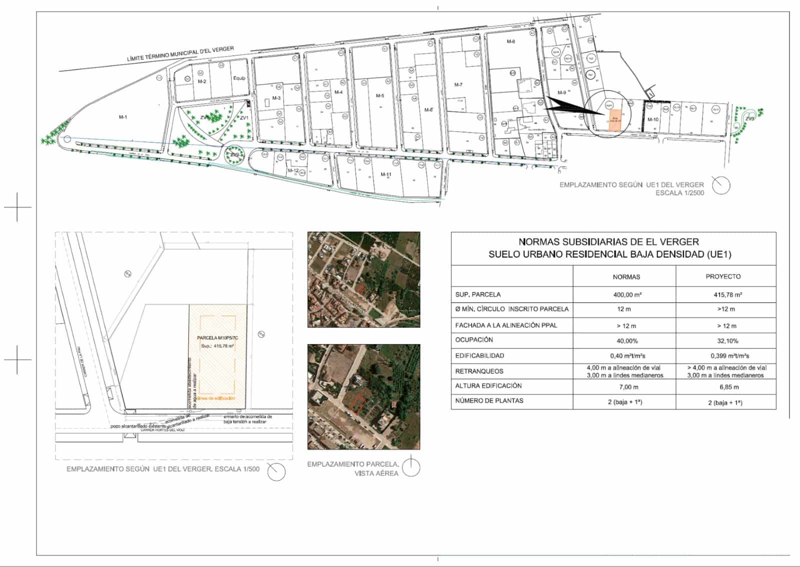
Task: Click the orange highlighted parcel in M-10
Action: tap(616, 120)
